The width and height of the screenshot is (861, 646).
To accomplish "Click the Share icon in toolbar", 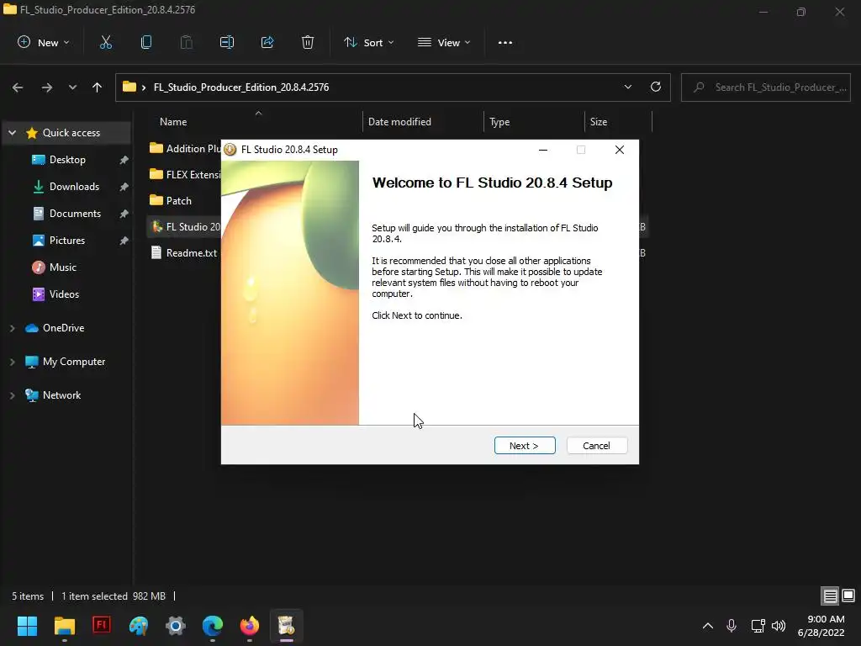I will coord(267,43).
